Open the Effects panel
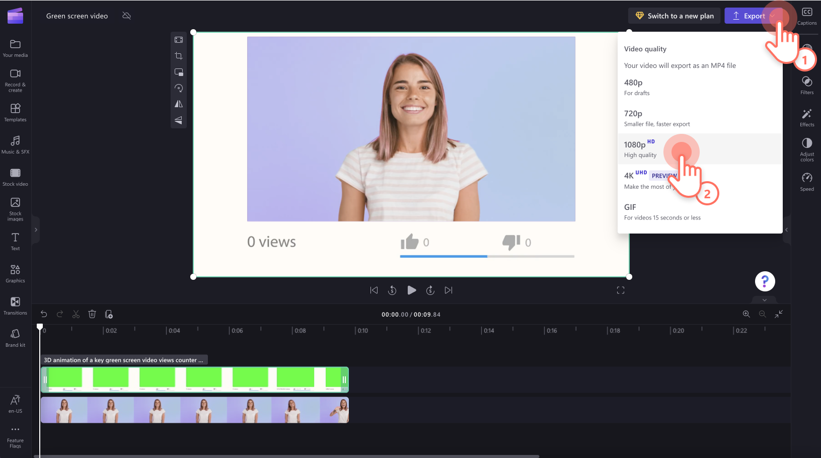The image size is (821, 458). (806, 117)
